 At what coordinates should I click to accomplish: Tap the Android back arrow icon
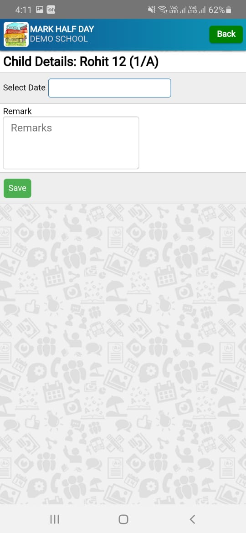(192, 519)
